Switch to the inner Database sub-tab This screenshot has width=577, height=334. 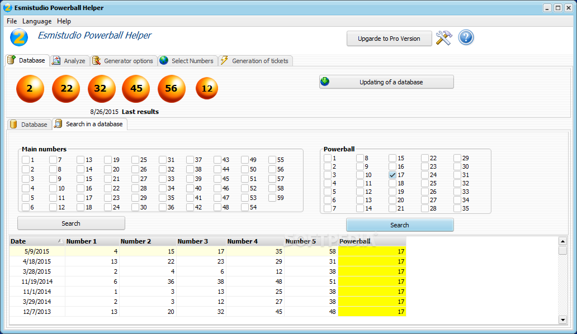(30, 125)
